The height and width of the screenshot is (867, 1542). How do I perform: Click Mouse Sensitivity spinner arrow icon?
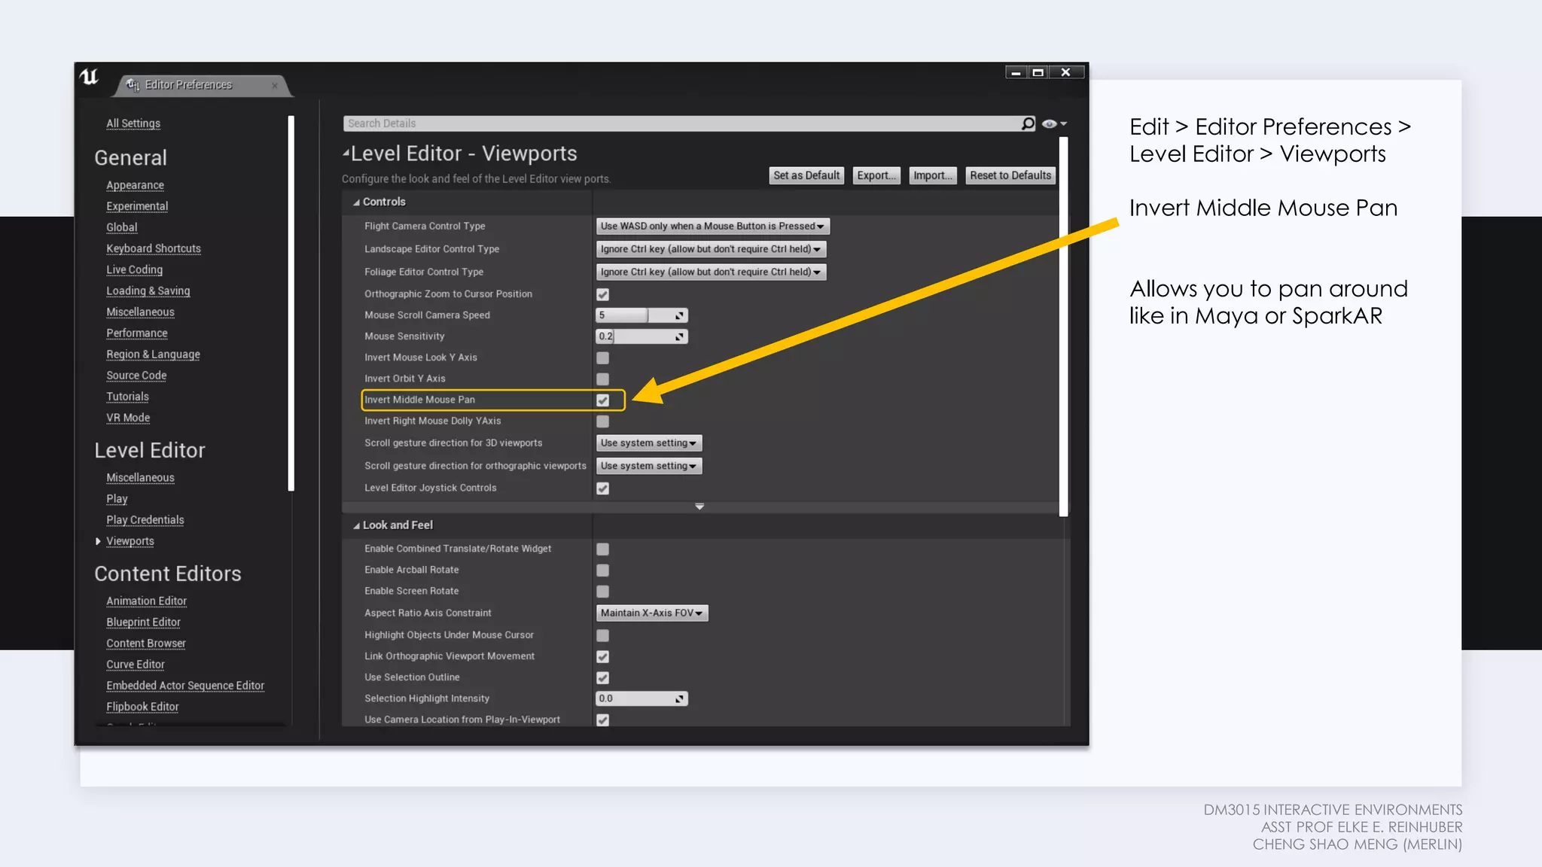679,336
